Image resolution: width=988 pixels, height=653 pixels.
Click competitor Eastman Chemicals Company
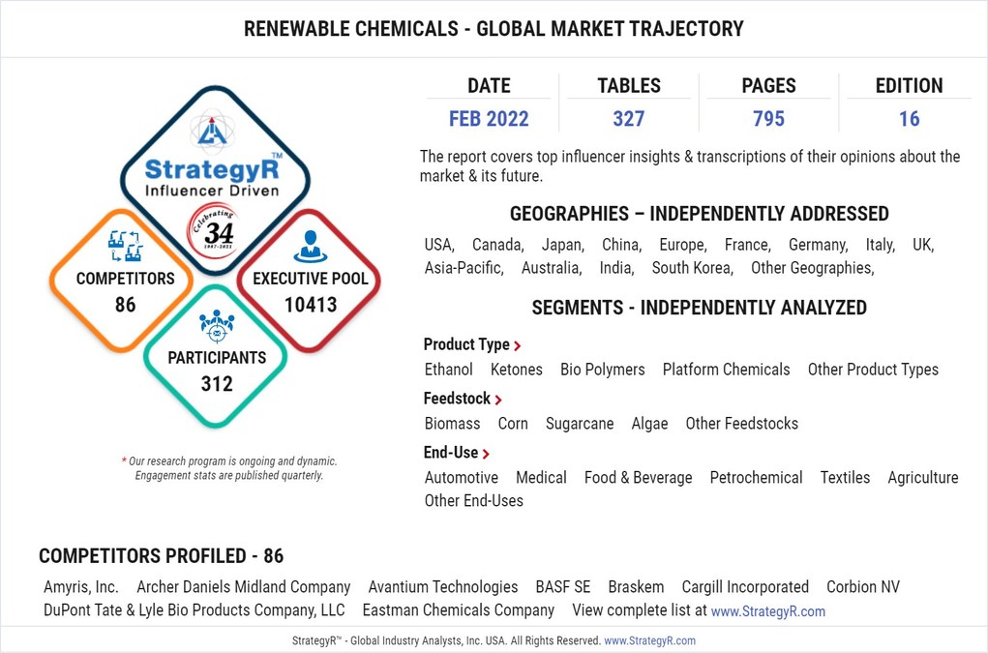[458, 610]
